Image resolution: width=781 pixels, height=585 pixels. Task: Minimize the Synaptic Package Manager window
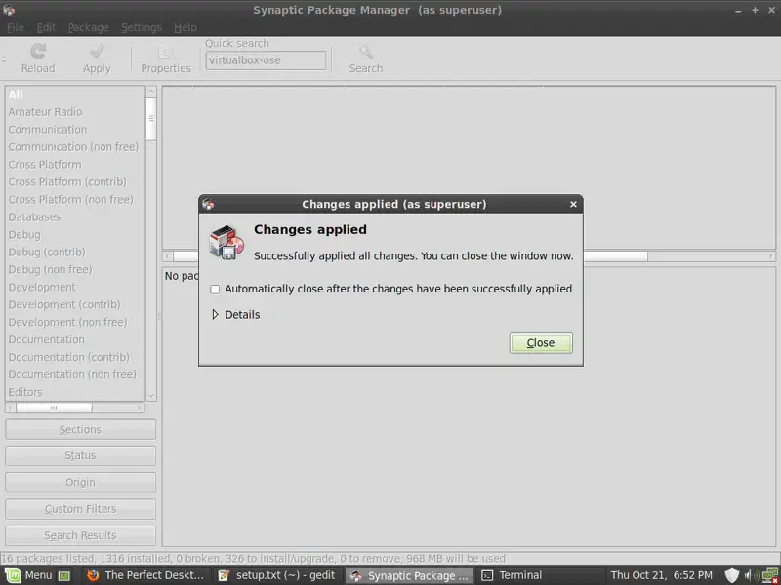(738, 10)
